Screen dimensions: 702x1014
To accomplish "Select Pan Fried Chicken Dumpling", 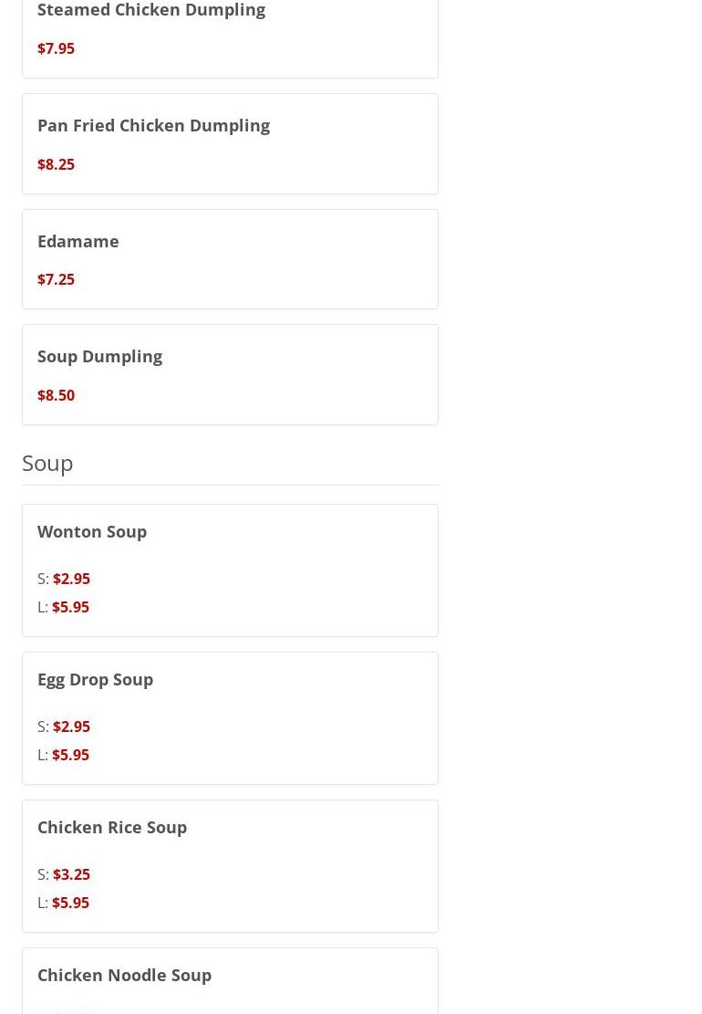I will click(x=153, y=125).
